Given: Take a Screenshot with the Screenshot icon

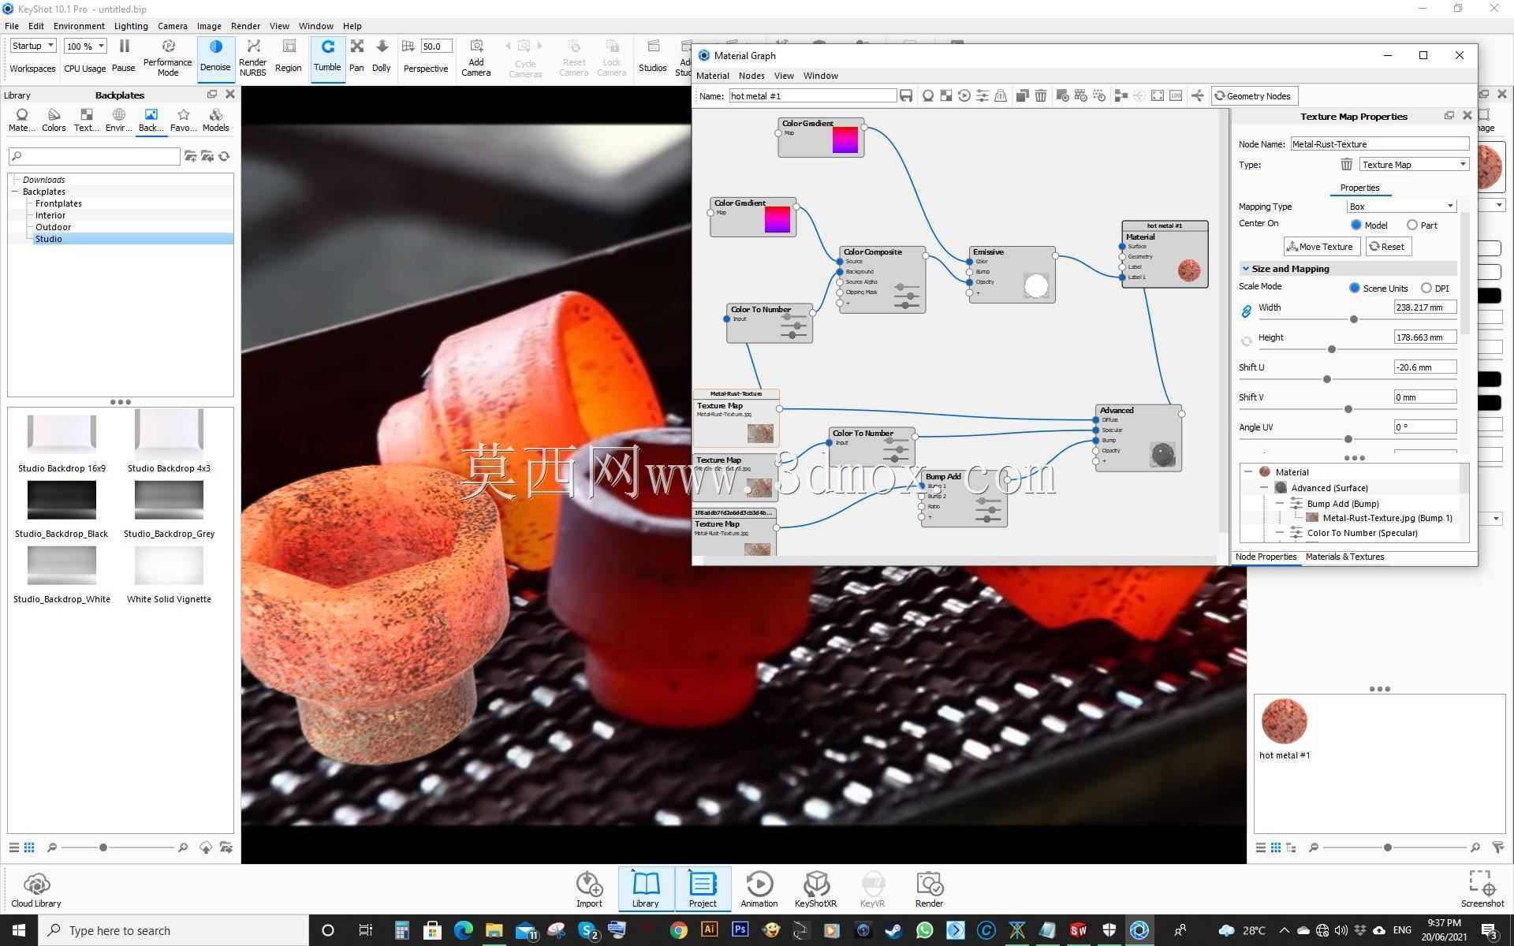Looking at the screenshot, I should [x=1482, y=883].
